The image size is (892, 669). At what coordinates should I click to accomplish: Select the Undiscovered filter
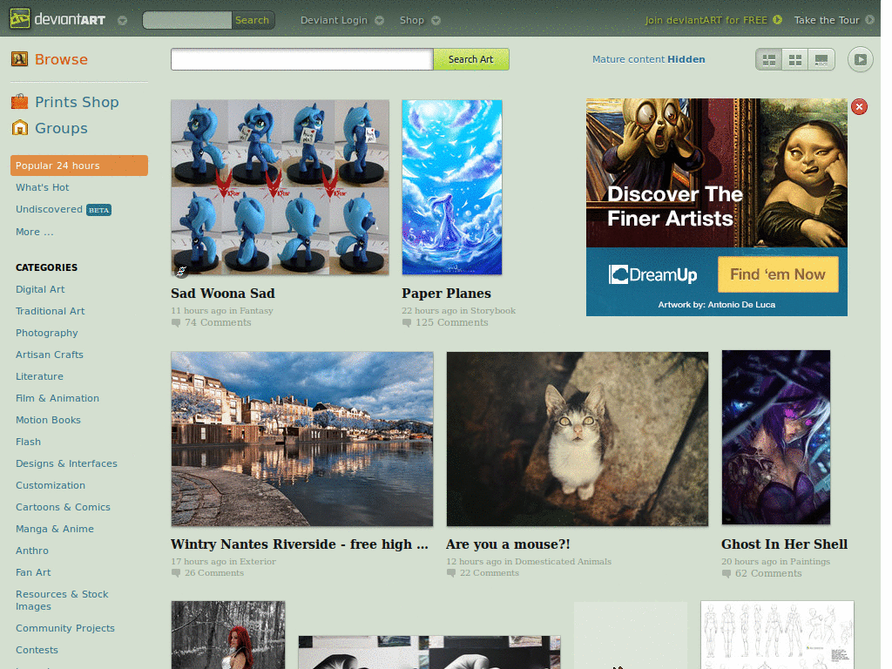[x=49, y=209]
